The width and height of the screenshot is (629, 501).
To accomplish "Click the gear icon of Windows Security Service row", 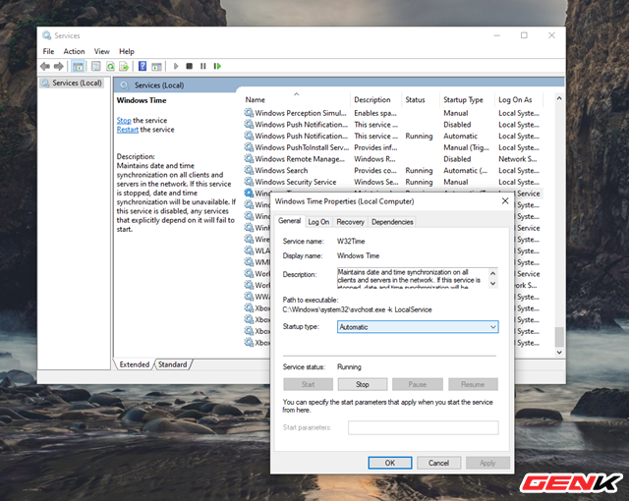I will click(x=249, y=182).
